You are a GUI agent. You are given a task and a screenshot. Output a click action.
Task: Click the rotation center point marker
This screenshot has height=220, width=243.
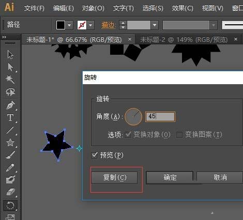tap(79, 148)
